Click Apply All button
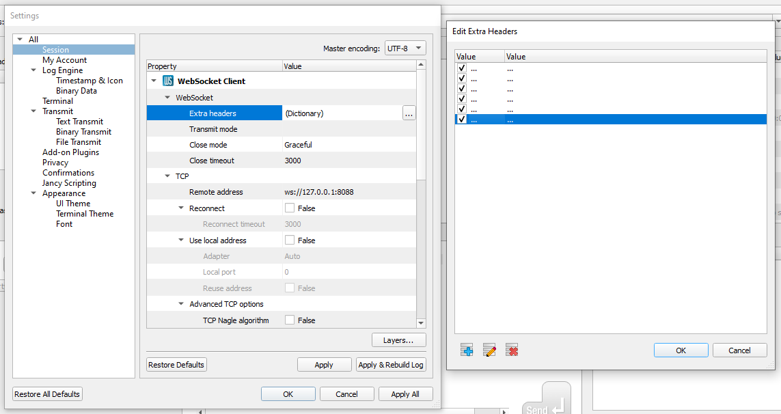This screenshot has width=781, height=414. pyautogui.click(x=405, y=394)
